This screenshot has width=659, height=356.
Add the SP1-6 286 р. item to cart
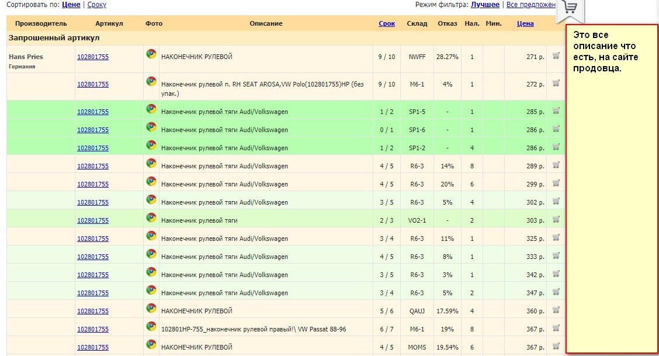556,129
